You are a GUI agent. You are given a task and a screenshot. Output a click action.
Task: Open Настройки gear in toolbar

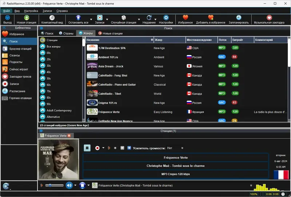[x=166, y=20]
